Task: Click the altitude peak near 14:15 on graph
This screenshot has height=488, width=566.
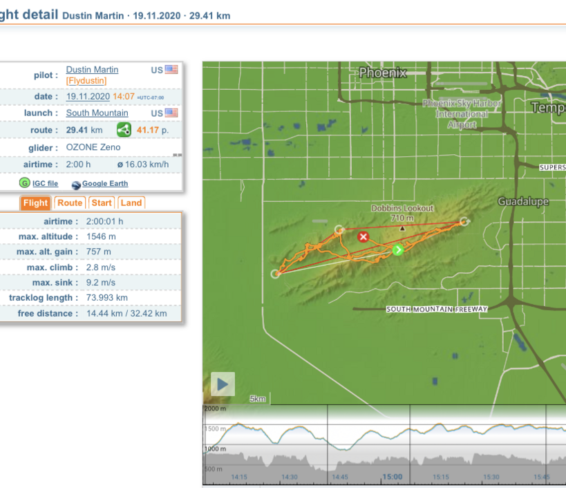Action: pyautogui.click(x=238, y=424)
